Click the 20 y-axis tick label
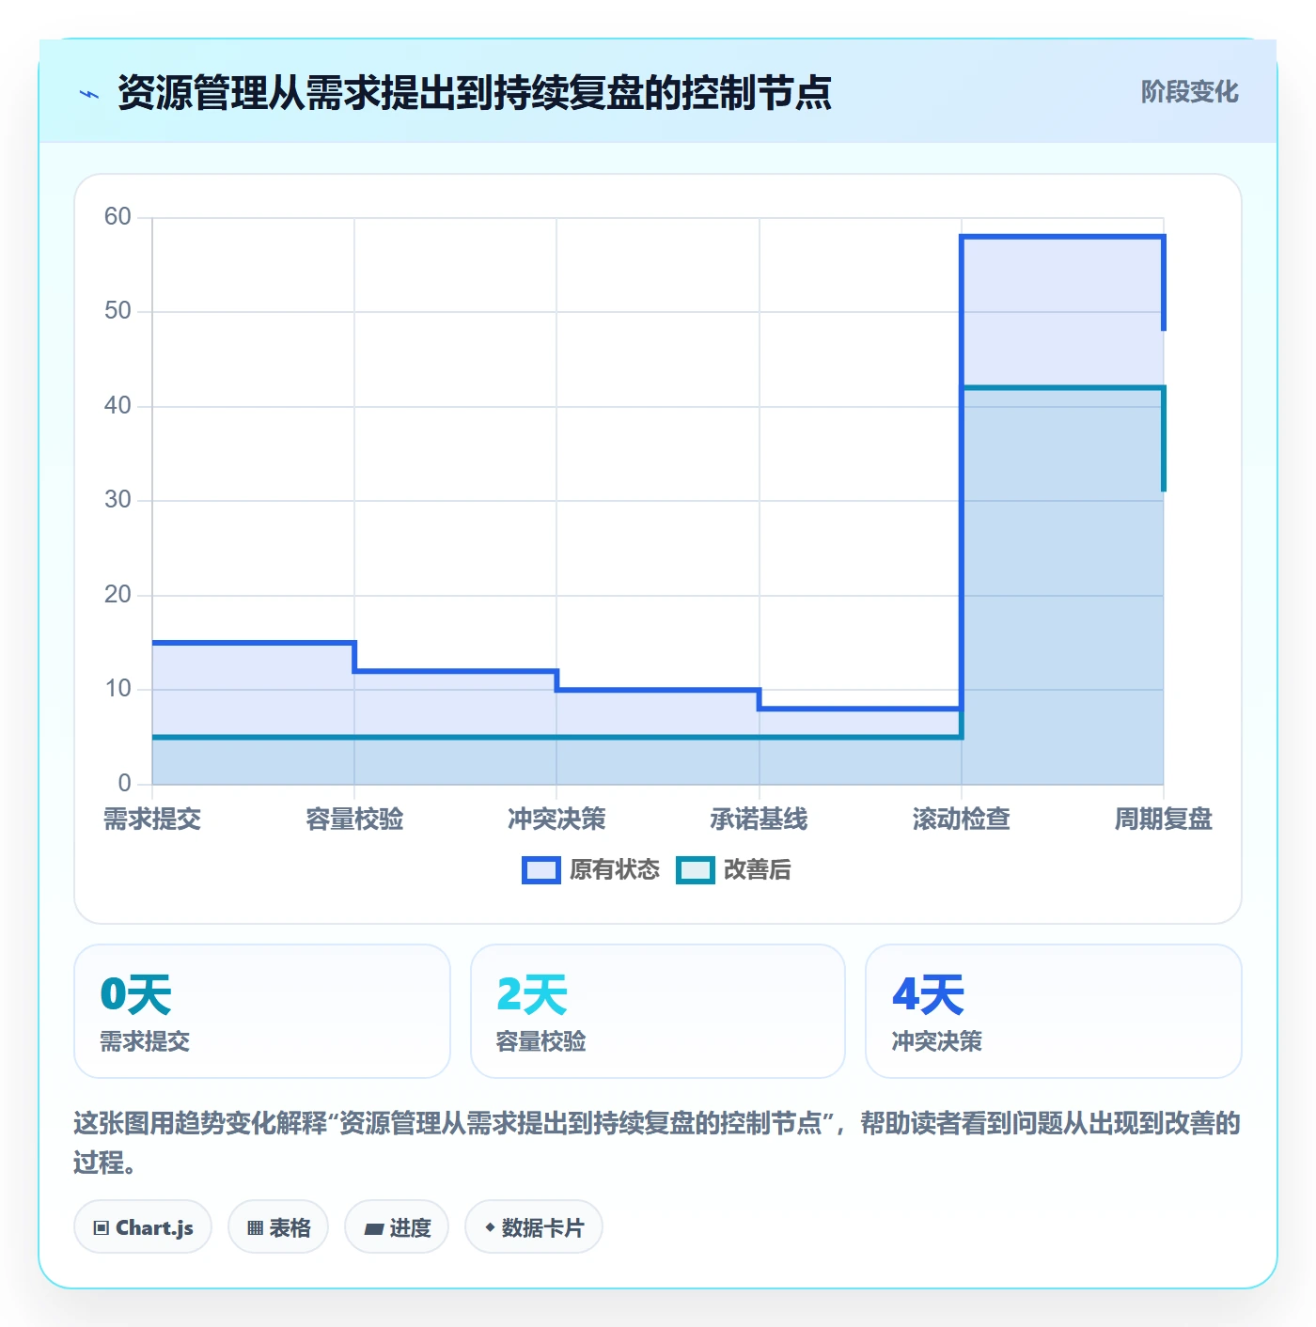1316x1327 pixels. coord(117,595)
